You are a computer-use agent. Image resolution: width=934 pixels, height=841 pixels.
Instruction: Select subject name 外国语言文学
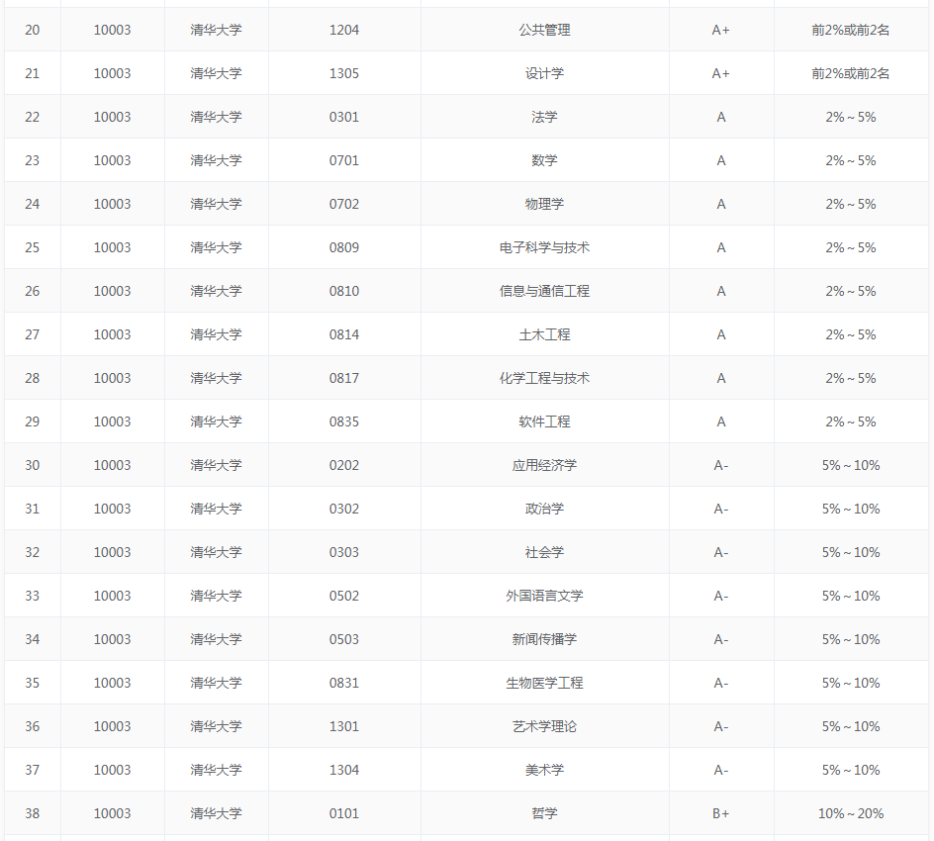pos(544,595)
